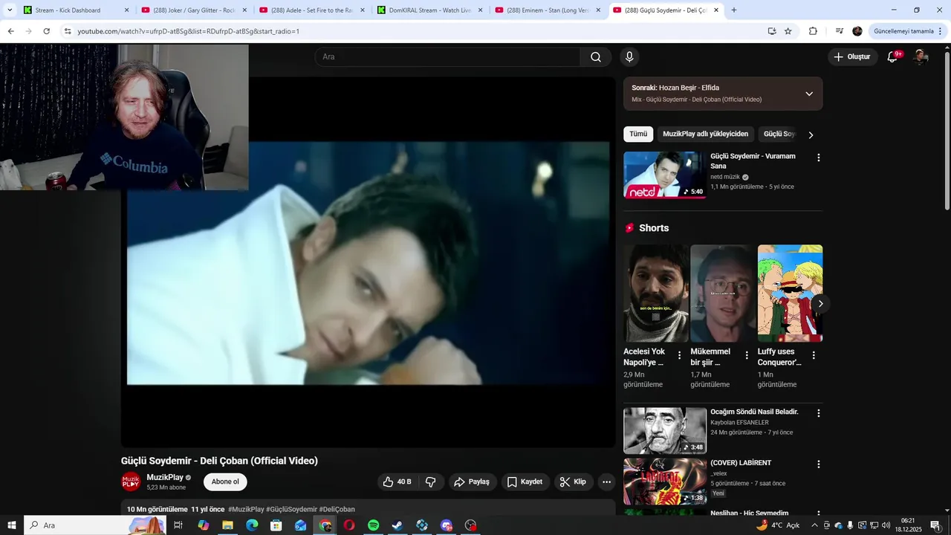Open the Windows notification center icon

[x=935, y=525]
